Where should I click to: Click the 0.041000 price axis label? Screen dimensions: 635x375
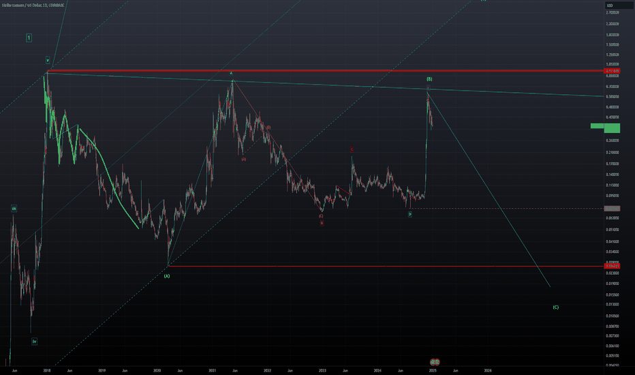[613, 241]
